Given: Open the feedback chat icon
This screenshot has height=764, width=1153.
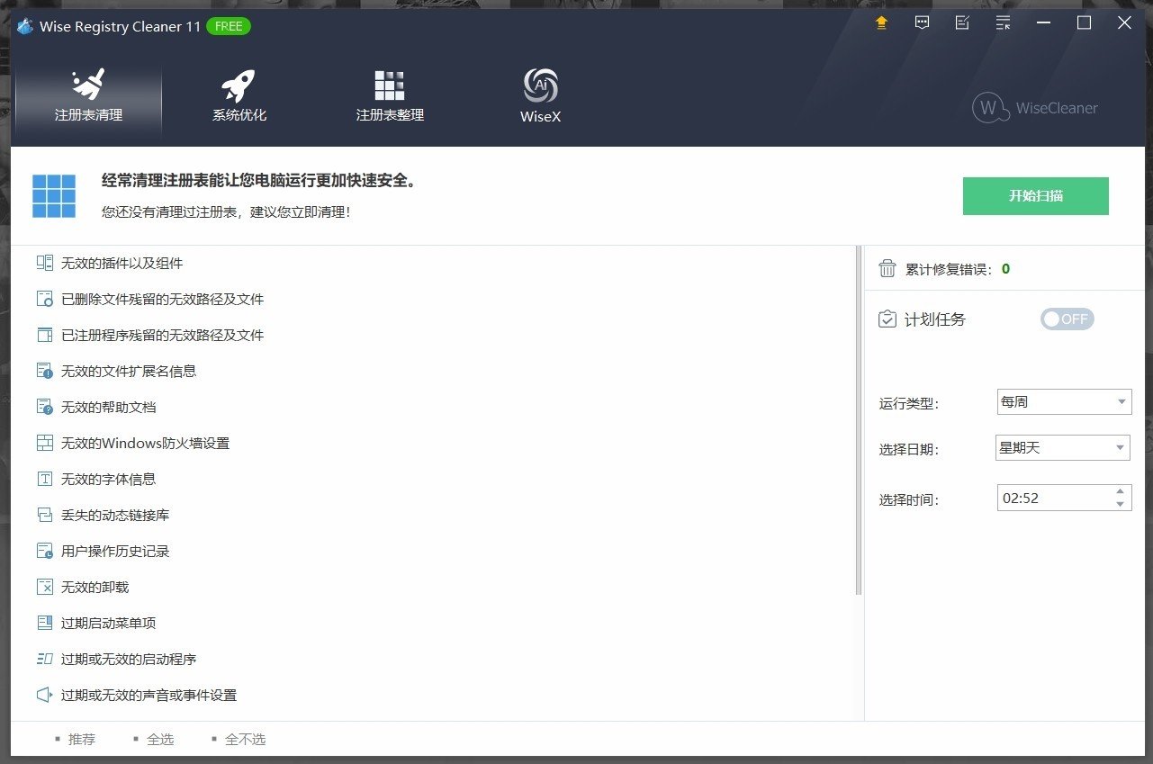Looking at the screenshot, I should pyautogui.click(x=922, y=23).
